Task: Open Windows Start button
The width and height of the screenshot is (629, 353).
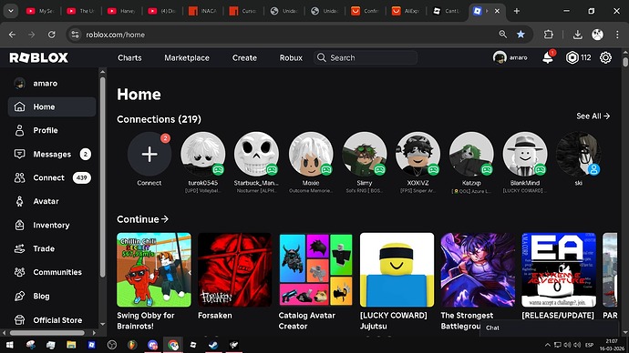Action: pyautogui.click(x=9, y=345)
